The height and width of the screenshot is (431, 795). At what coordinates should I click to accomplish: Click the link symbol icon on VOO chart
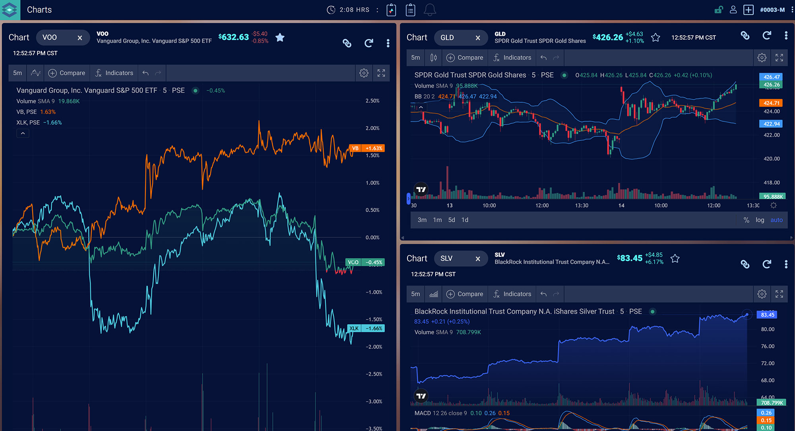(x=347, y=43)
